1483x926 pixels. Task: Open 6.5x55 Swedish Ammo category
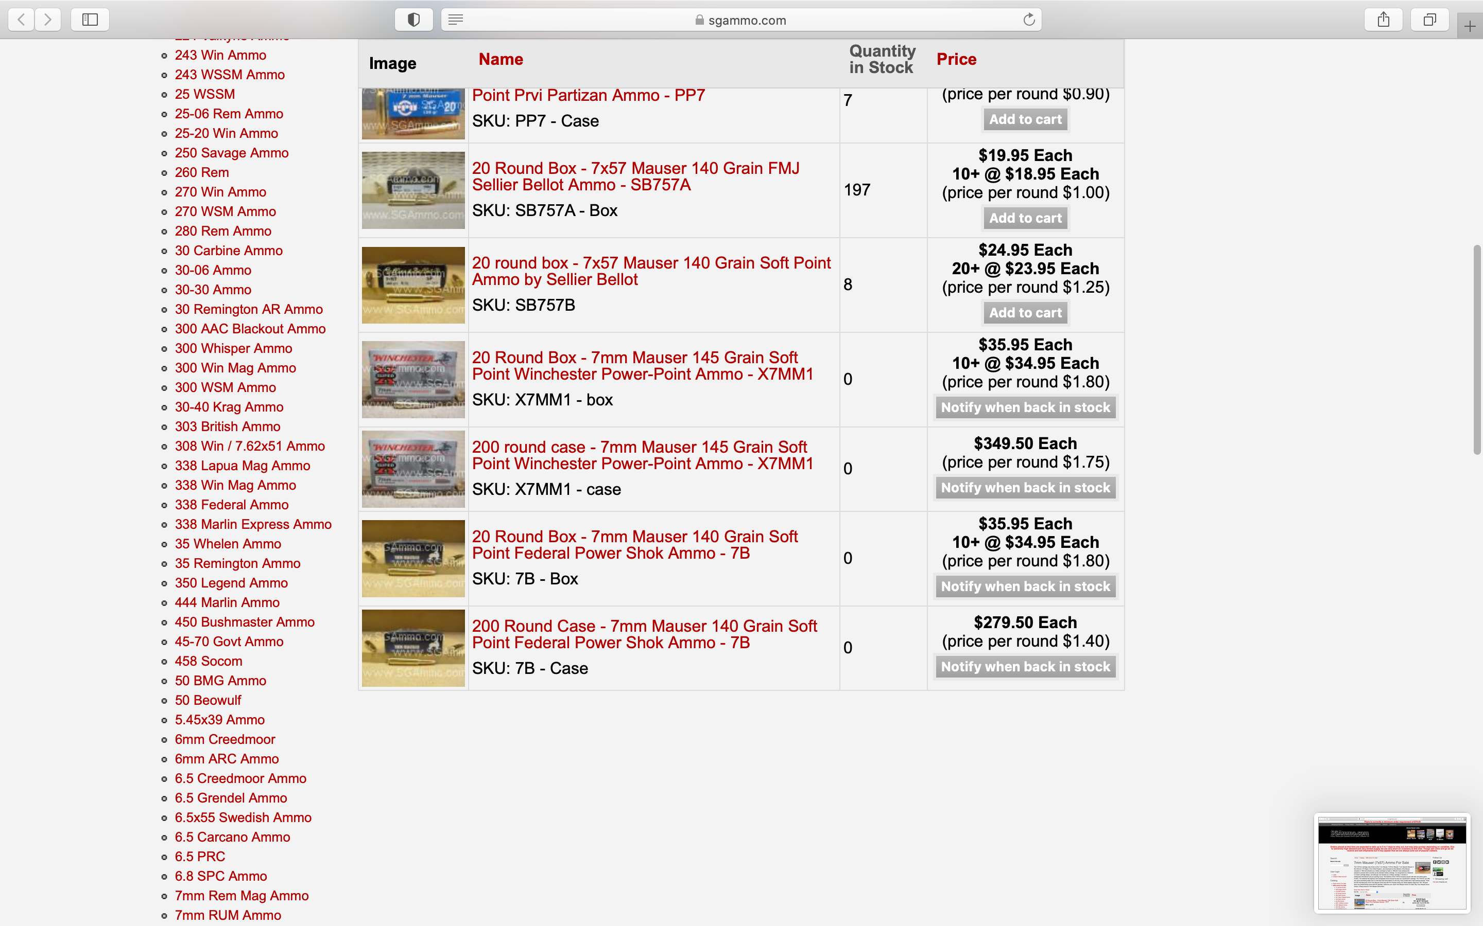click(243, 817)
